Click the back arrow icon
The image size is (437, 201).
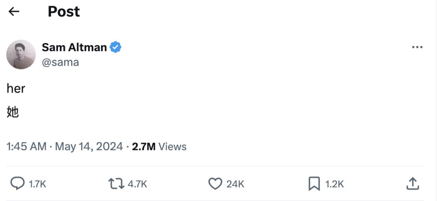tap(14, 12)
